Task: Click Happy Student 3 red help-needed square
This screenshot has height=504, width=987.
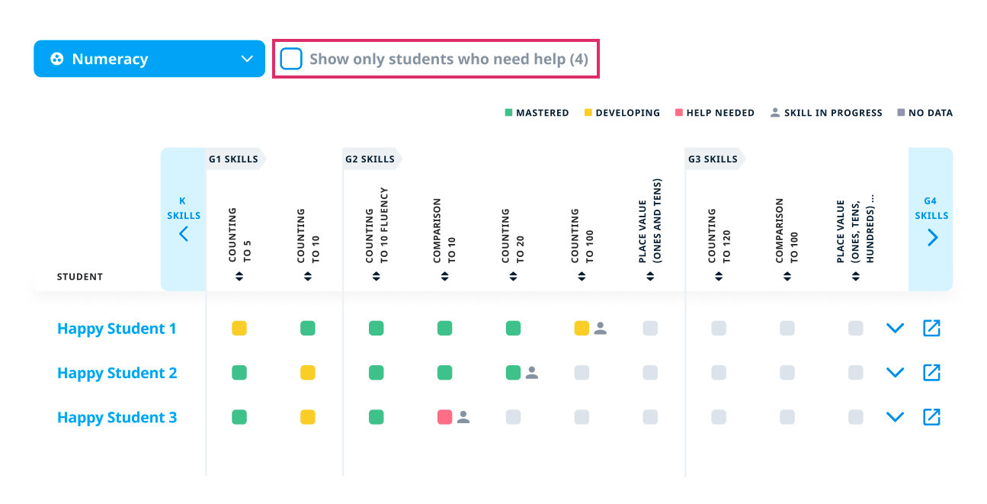Action: click(x=444, y=417)
